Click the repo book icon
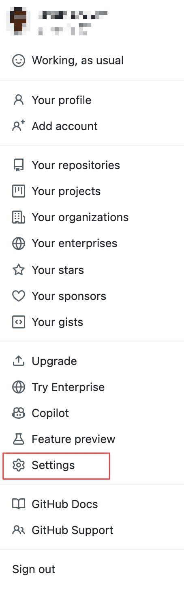This screenshot has height=589, width=184. (19, 165)
